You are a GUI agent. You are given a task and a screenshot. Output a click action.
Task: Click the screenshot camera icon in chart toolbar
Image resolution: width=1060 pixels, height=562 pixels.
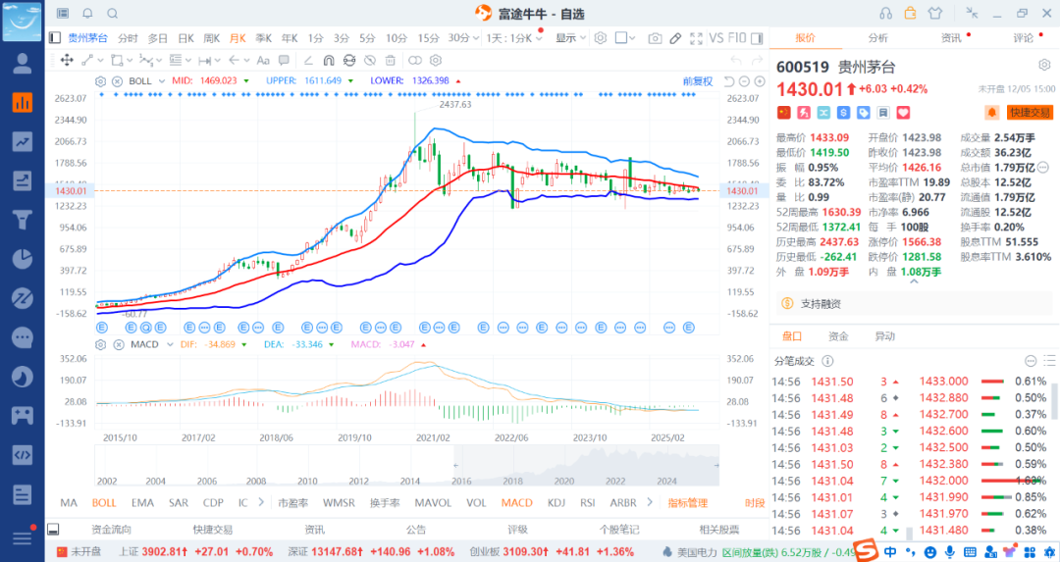(x=655, y=38)
